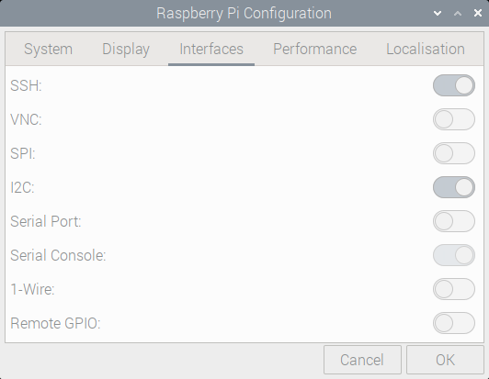Enable the 1-Wire interface toggle

454,289
